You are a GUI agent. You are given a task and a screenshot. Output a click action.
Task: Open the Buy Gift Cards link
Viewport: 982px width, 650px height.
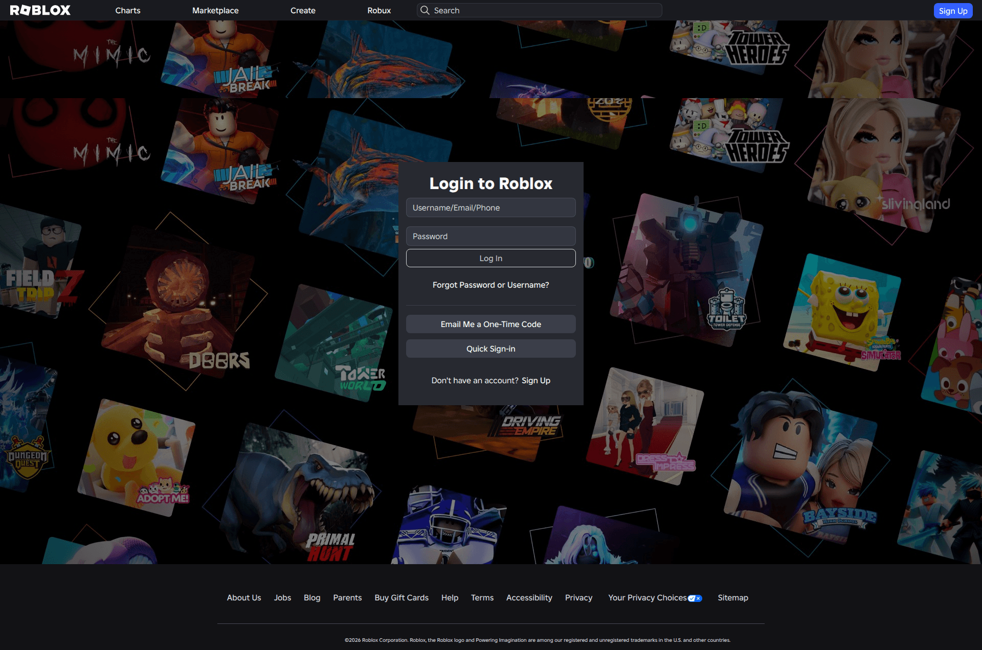point(401,597)
